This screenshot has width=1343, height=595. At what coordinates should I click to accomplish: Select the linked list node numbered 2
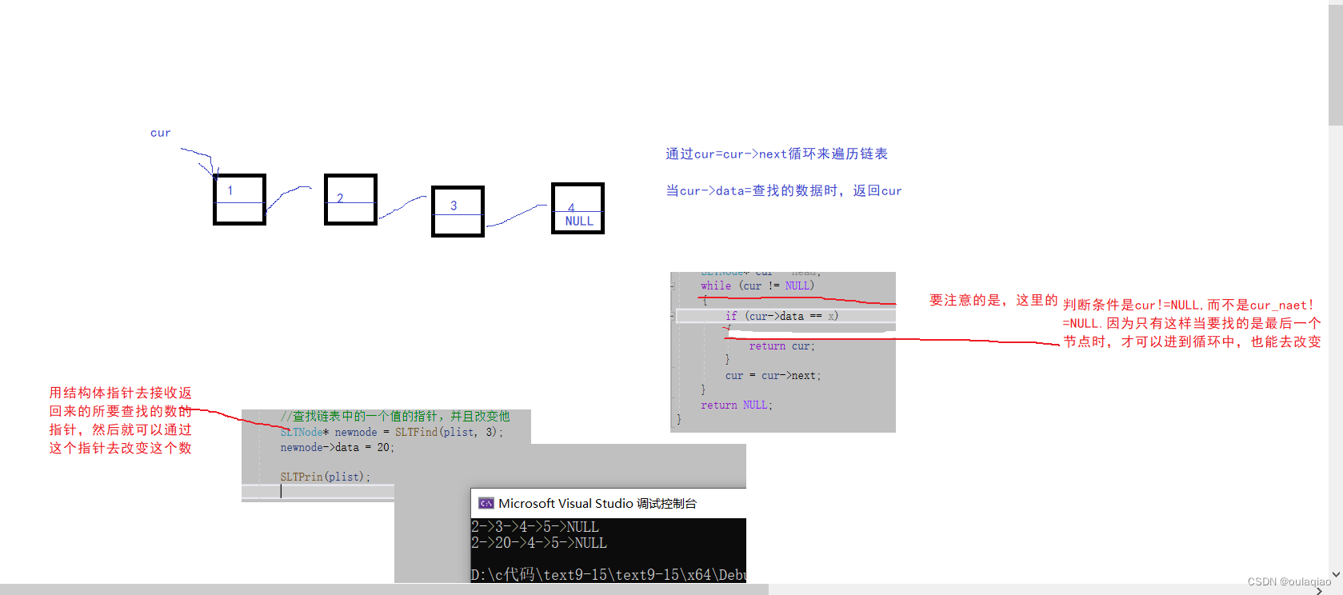coord(350,199)
